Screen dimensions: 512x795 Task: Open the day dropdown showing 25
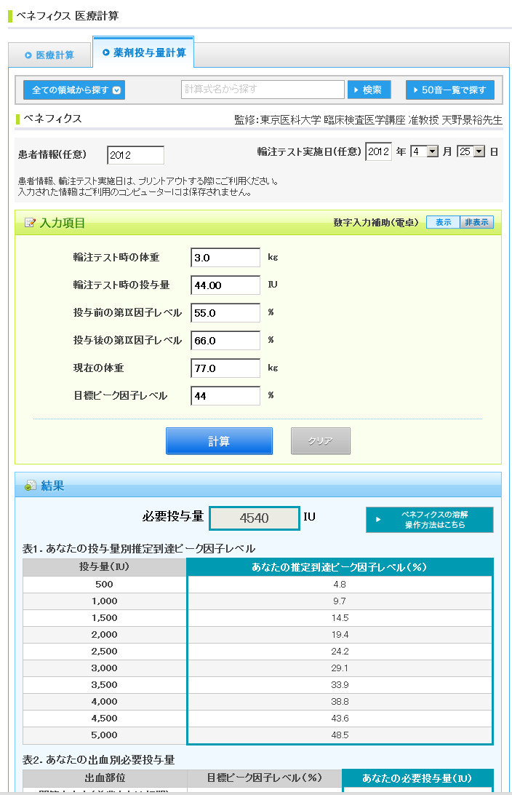click(x=471, y=151)
